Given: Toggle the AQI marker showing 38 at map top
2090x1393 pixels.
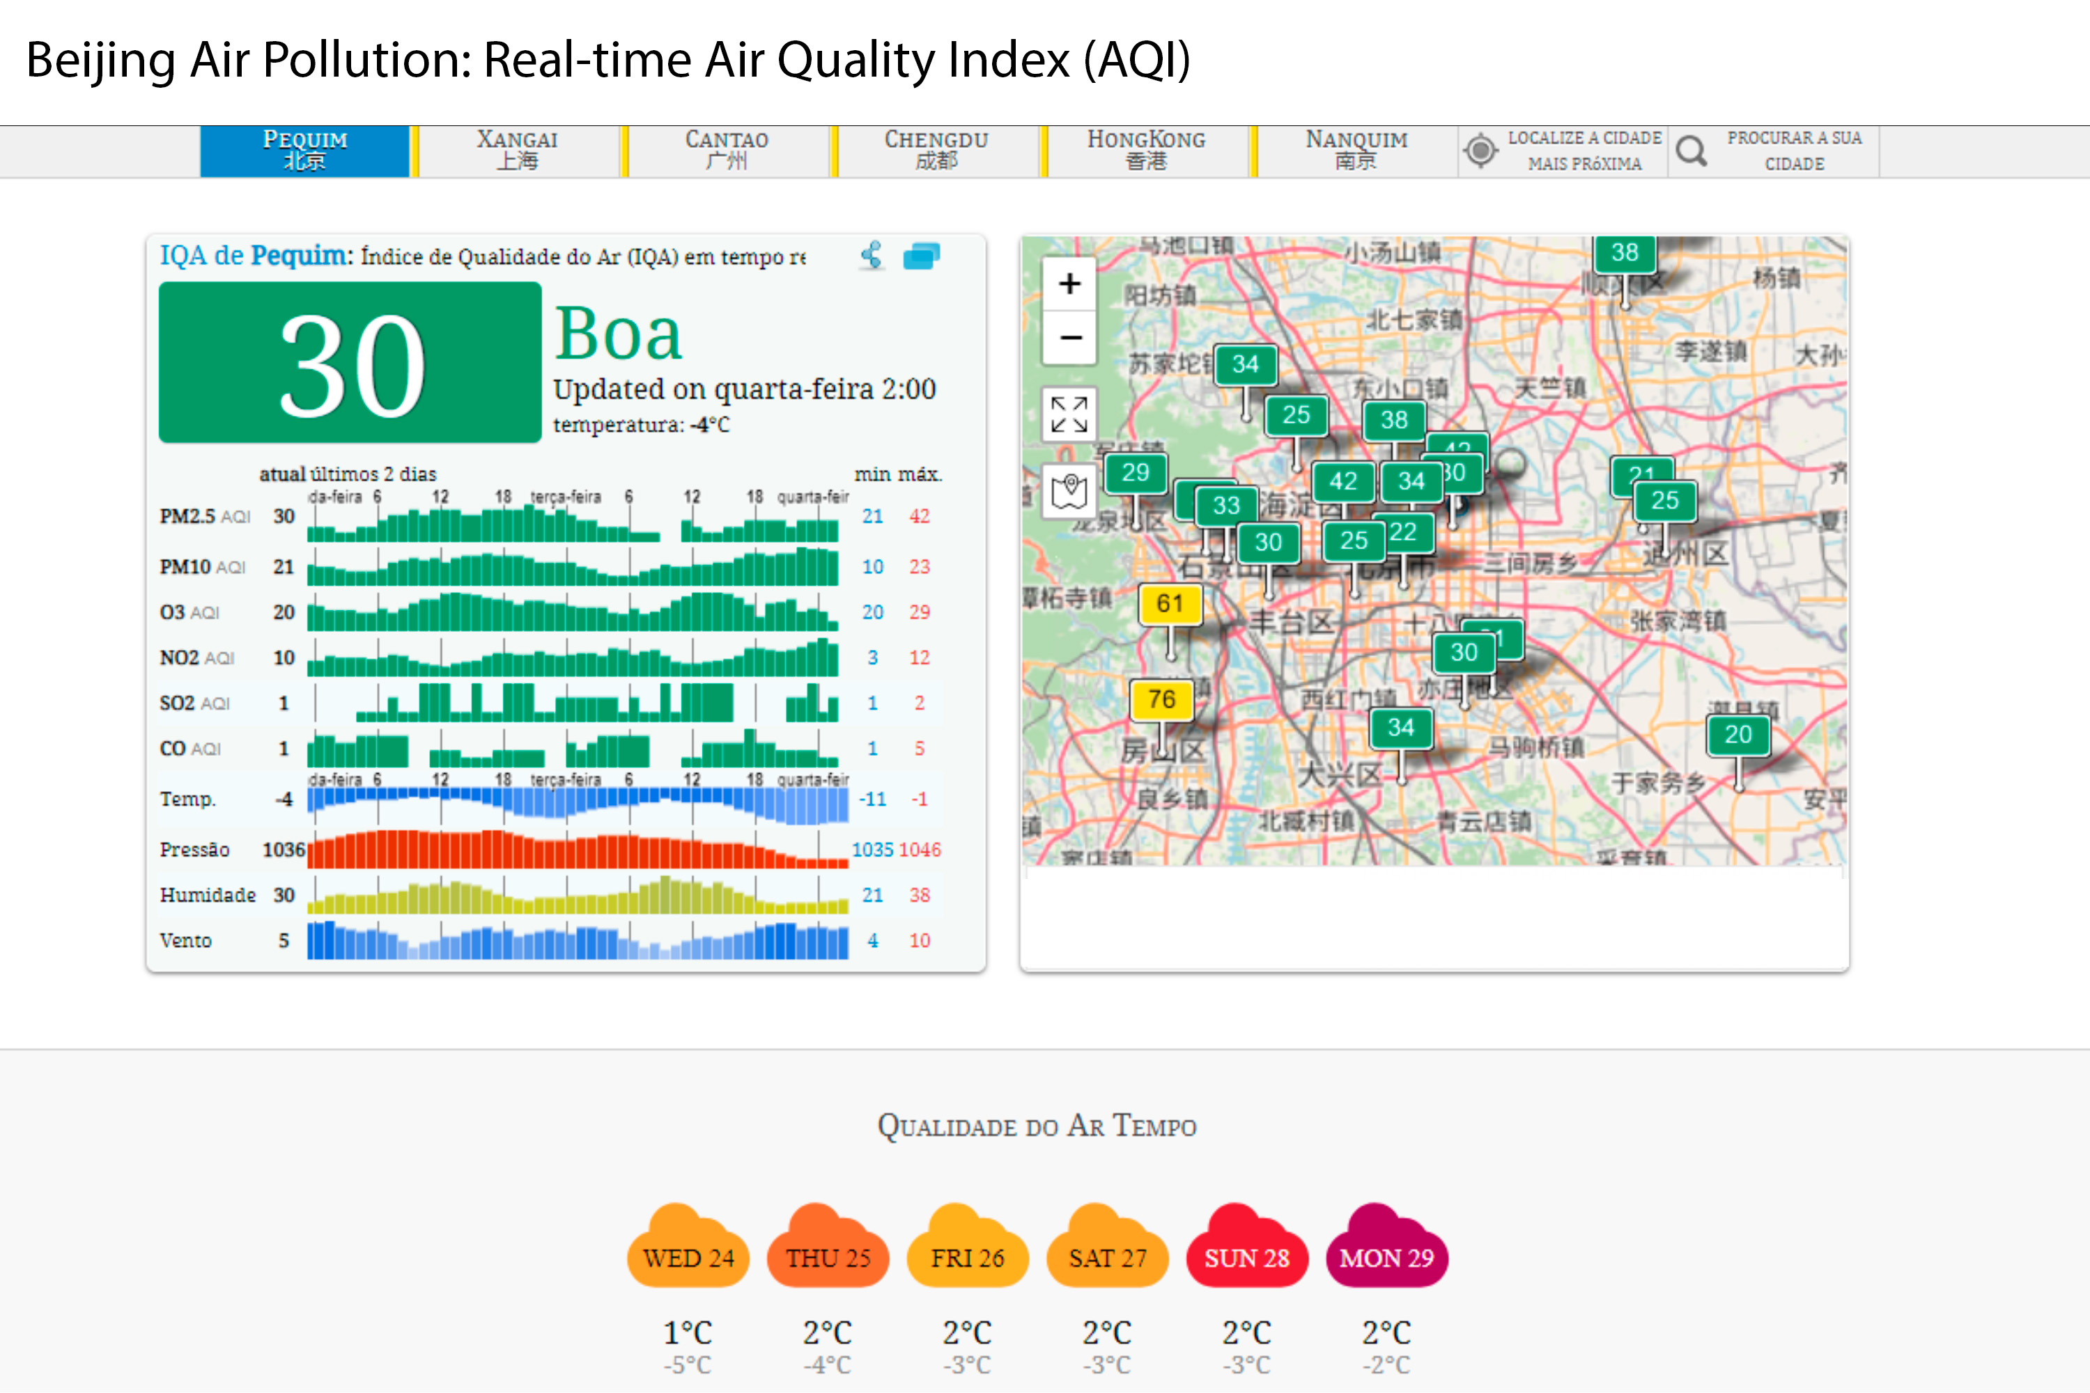Looking at the screenshot, I should coord(1625,254).
